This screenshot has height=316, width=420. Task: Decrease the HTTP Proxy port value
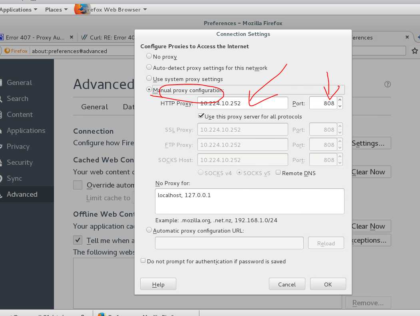click(x=340, y=106)
